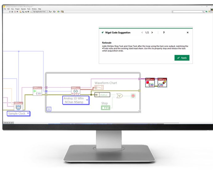Click the loop iteration terminal i

click(x=49, y=109)
